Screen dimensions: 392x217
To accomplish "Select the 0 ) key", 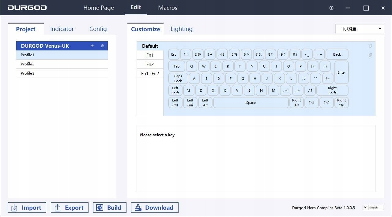I will tap(295, 54).
